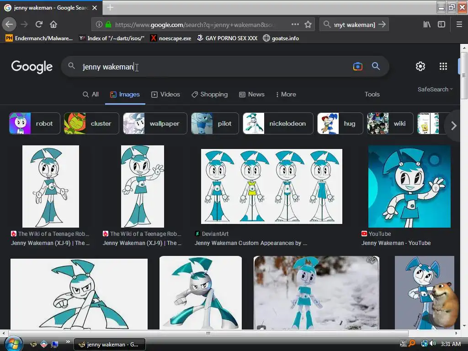The height and width of the screenshot is (351, 468).
Task: Reload the page with the refresh icon
Action: (x=39, y=24)
